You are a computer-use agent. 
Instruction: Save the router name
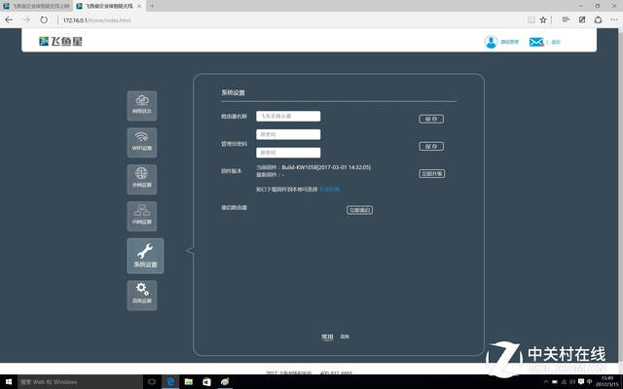pyautogui.click(x=431, y=119)
